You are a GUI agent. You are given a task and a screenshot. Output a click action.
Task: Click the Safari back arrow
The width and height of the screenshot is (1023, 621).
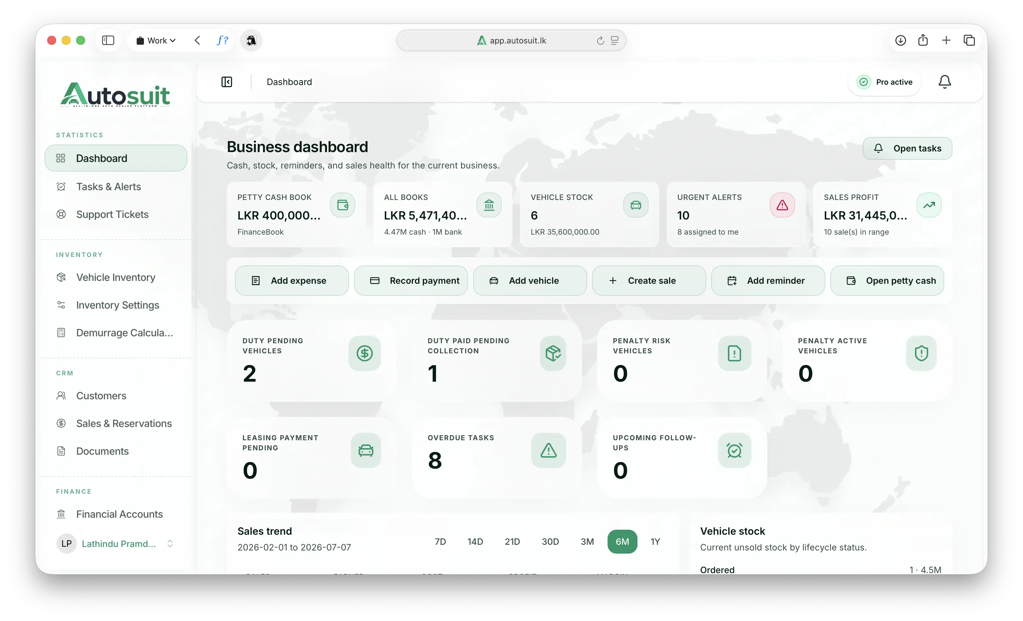197,40
